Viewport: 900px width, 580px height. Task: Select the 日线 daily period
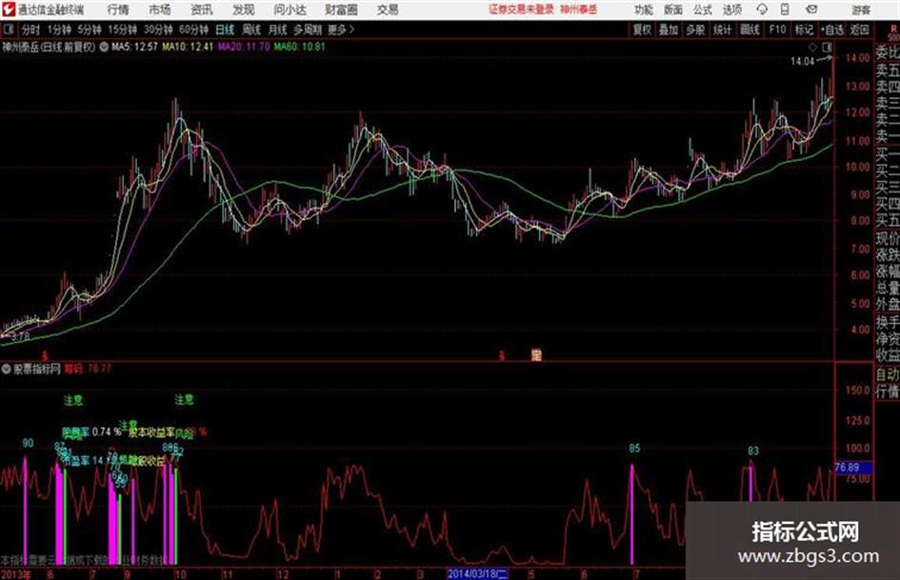pos(225,30)
